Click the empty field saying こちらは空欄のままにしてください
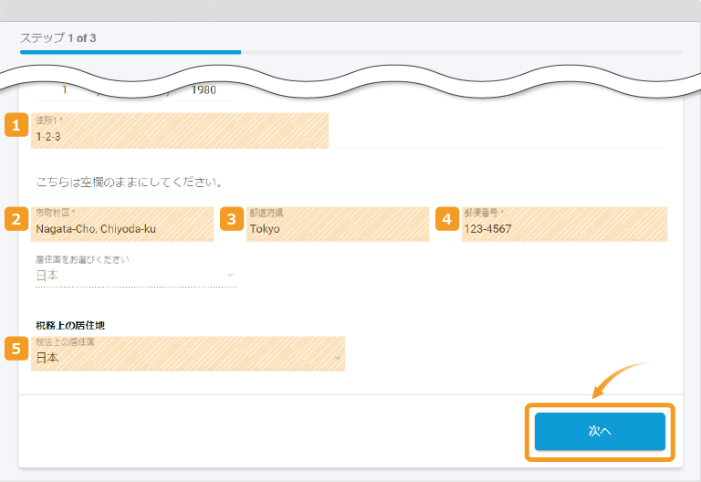 coord(350,182)
